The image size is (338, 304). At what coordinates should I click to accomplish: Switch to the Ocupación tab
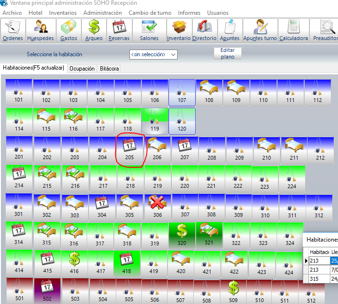coord(82,69)
